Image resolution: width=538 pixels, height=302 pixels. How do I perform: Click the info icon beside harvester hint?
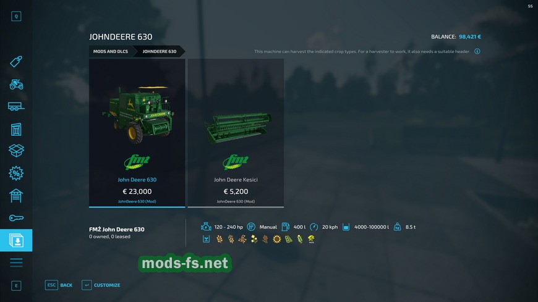coord(477,51)
